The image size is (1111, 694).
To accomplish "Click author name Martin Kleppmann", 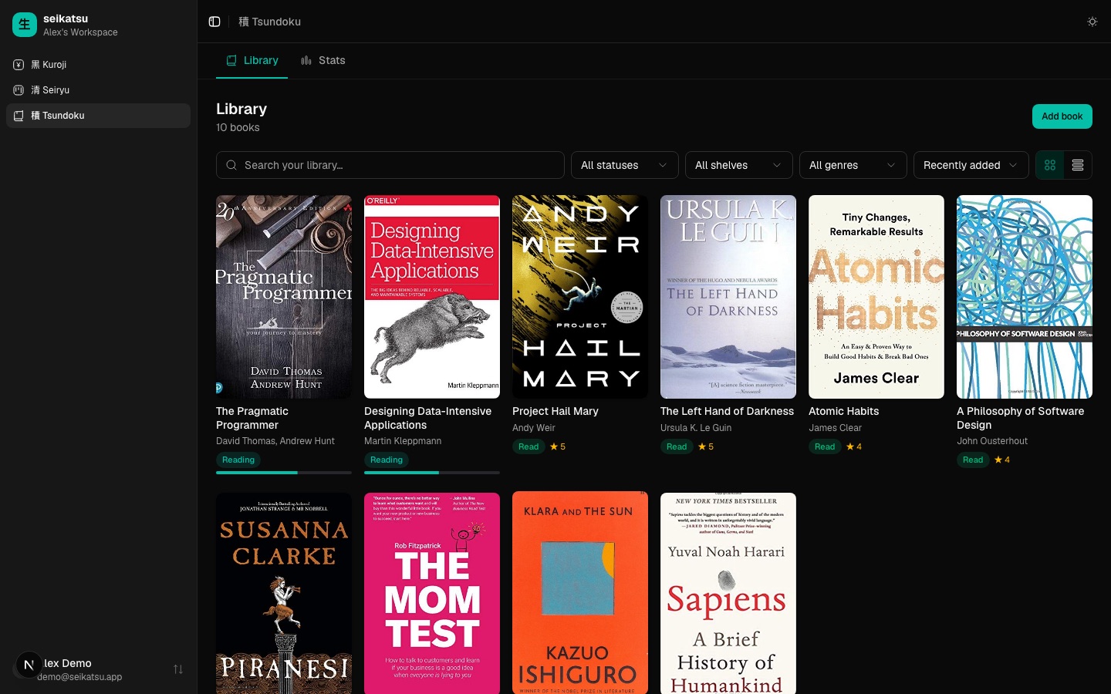I will click(403, 441).
